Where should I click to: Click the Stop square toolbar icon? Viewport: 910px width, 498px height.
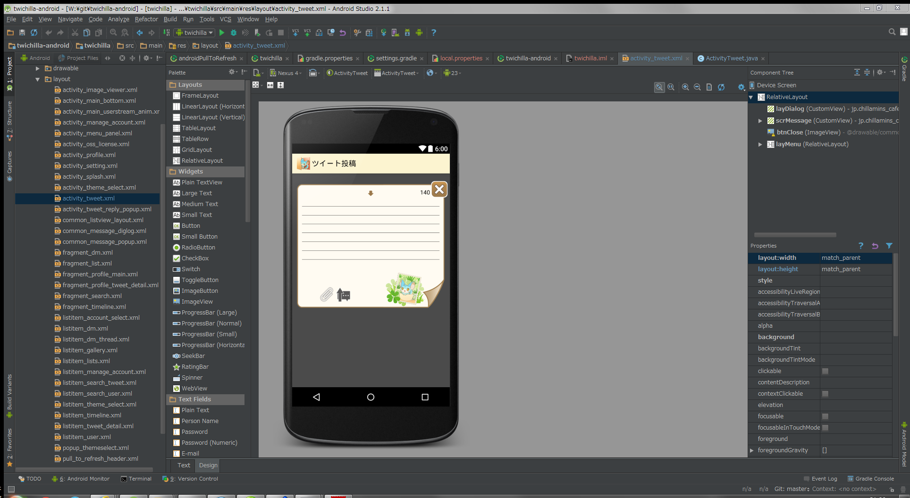[281, 33]
